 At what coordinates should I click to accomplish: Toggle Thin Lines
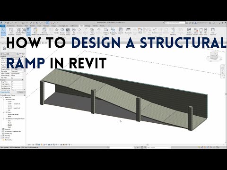tap(29, 32)
